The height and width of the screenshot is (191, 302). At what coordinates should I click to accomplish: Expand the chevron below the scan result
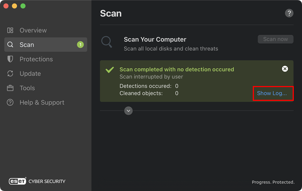[x=129, y=111]
